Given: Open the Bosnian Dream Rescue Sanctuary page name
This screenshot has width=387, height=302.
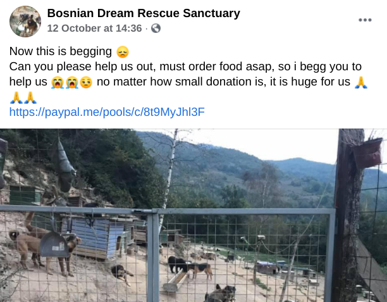Looking at the screenshot, I should click(144, 13).
